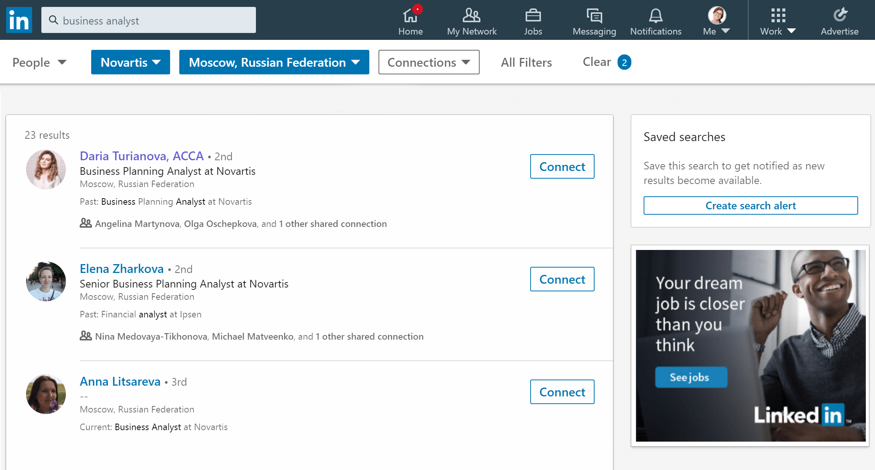875x470 pixels.
Task: Click the search magnifier icon
Action: tap(54, 20)
